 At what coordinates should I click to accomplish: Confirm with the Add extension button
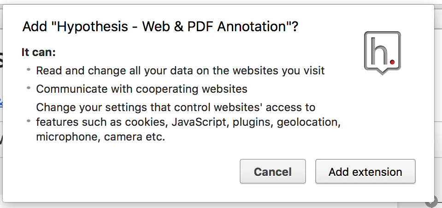365,172
